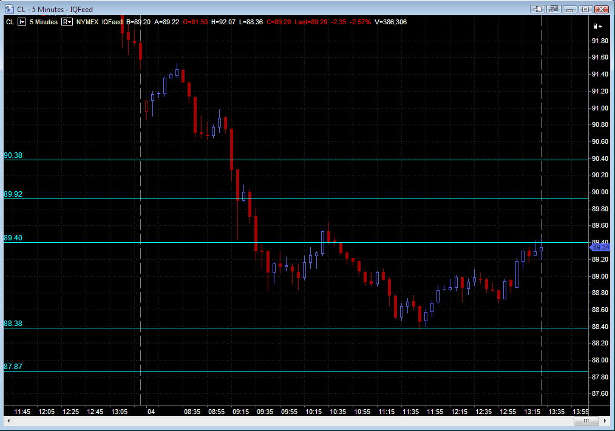Screen dimensions: 615x431
Task: Click the -2.57% percent change value
Action: pos(360,22)
